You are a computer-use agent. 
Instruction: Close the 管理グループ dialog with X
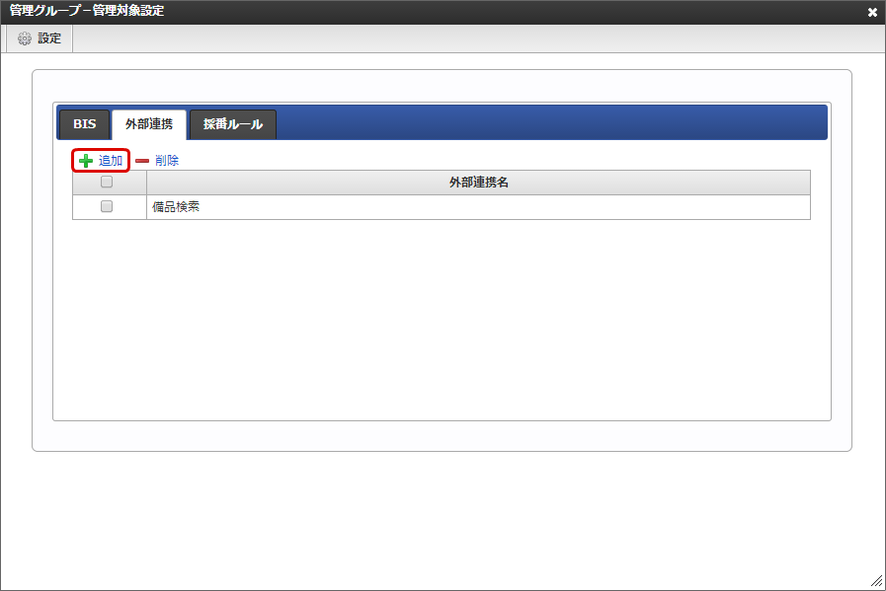tap(872, 12)
